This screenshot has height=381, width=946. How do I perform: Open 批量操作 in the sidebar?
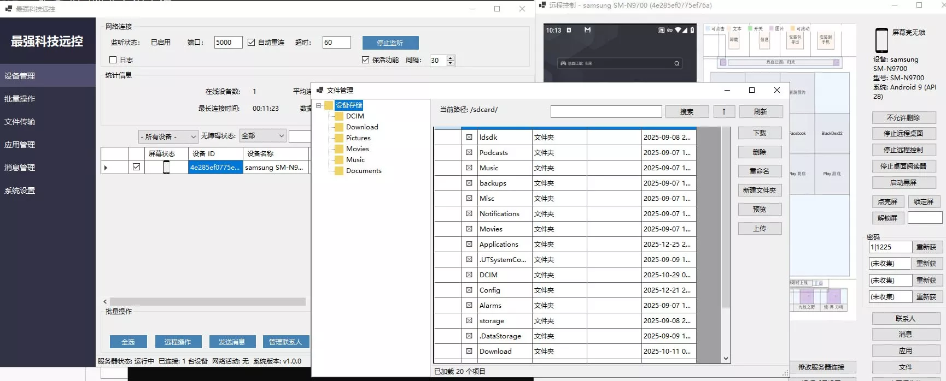(20, 99)
